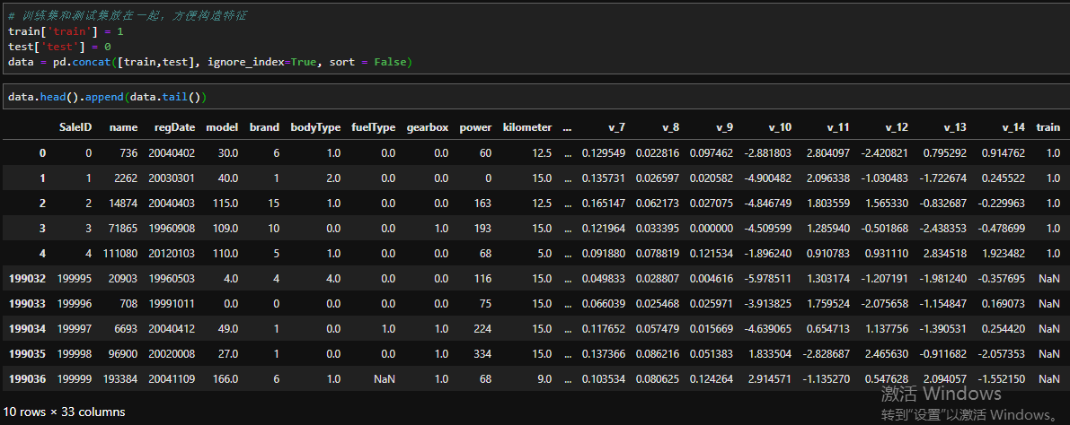Click the SaleID column header
1070x425 pixels.
(75, 127)
